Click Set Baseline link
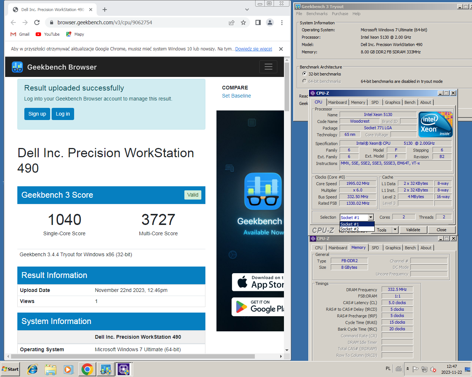Image resolution: width=472 pixels, height=377 pixels. click(236, 96)
